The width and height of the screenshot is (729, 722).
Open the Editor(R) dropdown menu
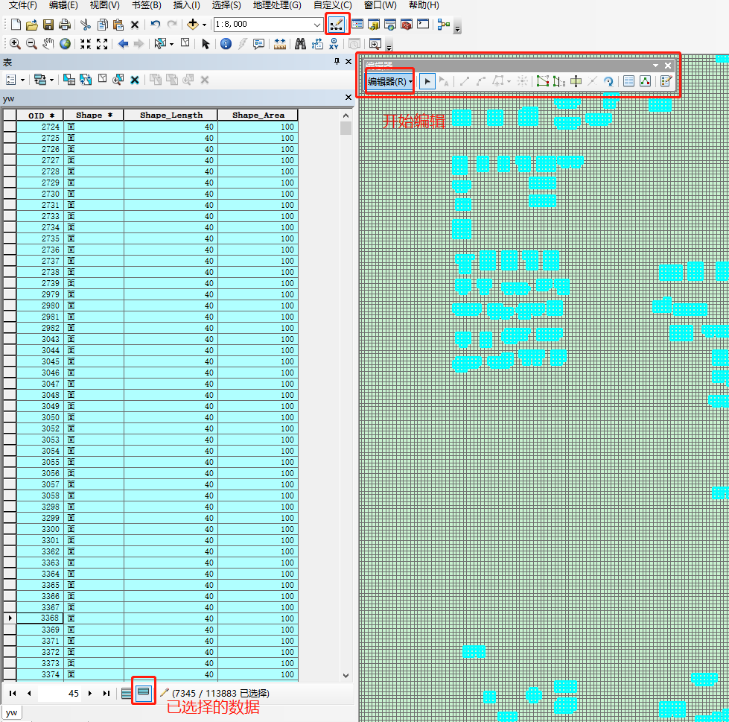point(389,82)
